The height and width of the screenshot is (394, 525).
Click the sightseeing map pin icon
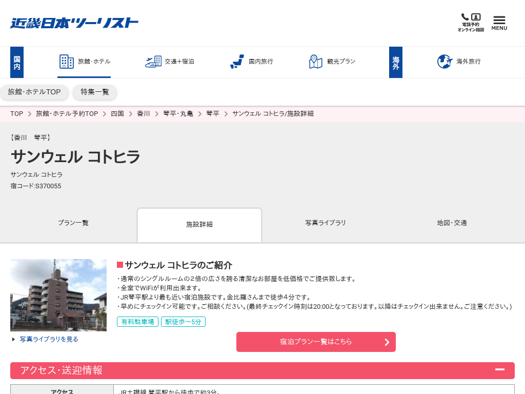pyautogui.click(x=315, y=62)
